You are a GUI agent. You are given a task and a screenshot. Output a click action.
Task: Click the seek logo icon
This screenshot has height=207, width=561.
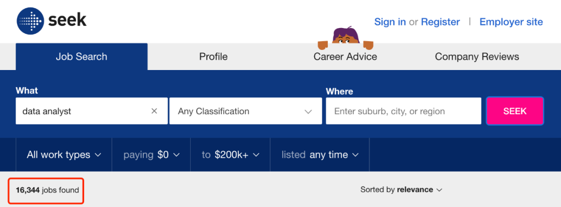(30, 21)
